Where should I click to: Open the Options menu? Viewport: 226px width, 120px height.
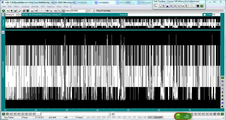pyautogui.click(x=51, y=6)
